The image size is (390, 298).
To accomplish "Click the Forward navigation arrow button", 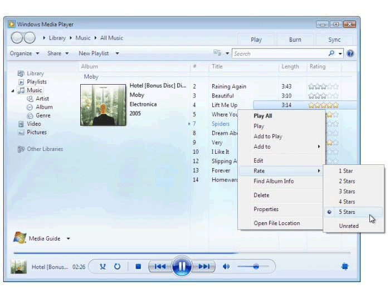I will click(30, 38).
